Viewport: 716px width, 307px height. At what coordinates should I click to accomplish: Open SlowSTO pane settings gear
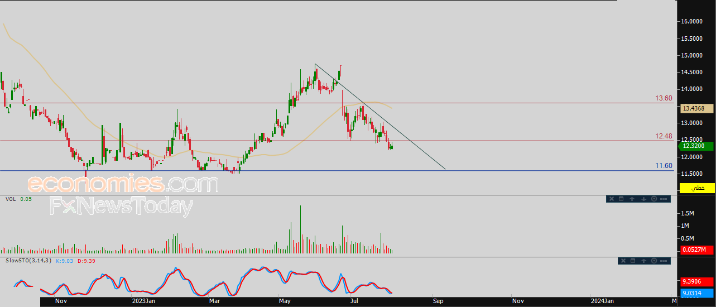tap(654, 261)
